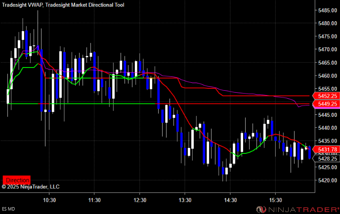Click the 5425.00 price axis label
340x214 pixels.
tap(328, 167)
